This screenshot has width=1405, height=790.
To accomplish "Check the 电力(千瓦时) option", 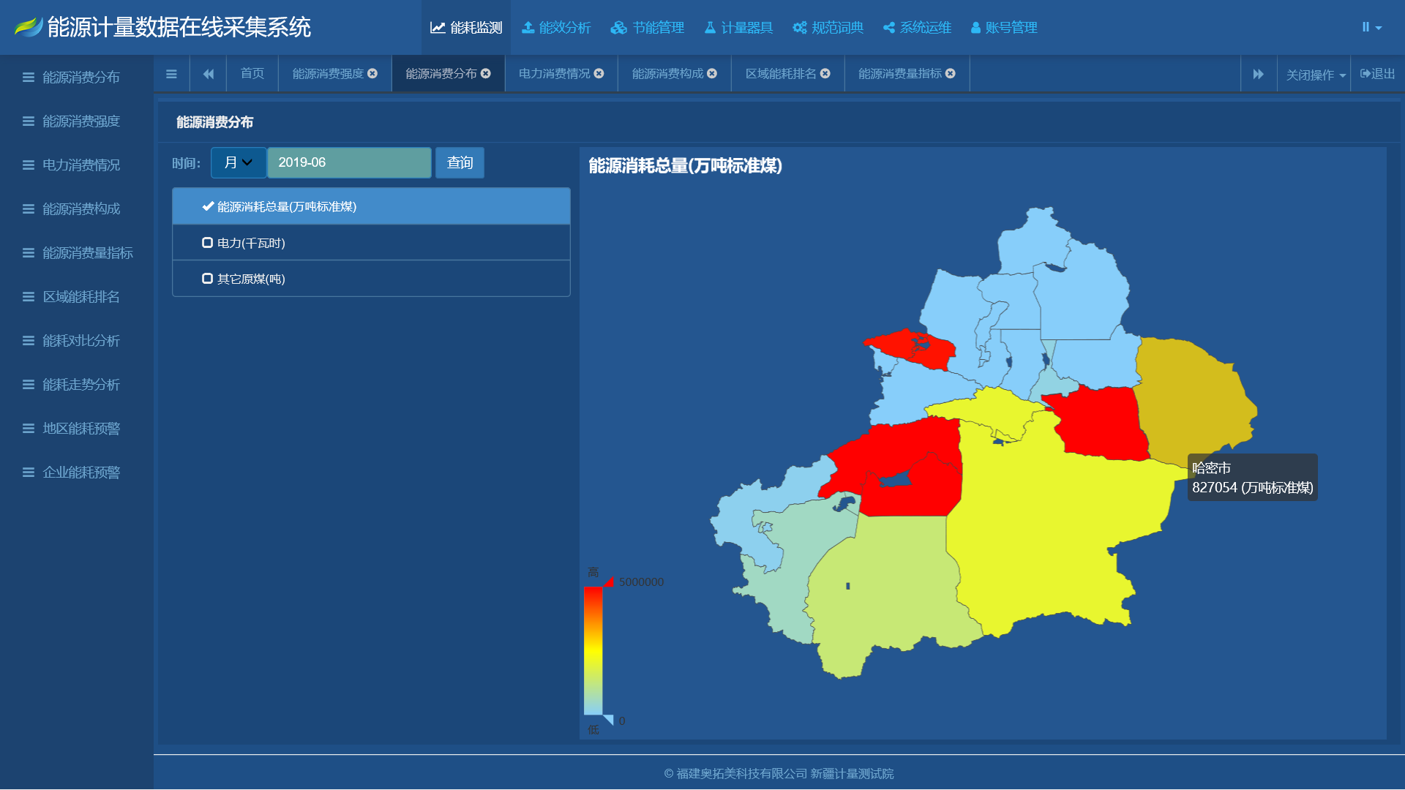I will [208, 243].
